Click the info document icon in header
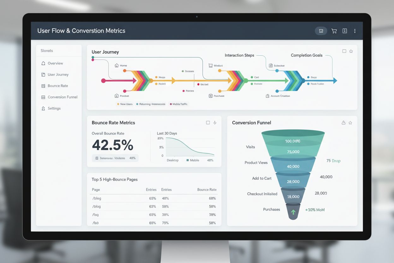The height and width of the screenshot is (263, 394). pos(344,31)
